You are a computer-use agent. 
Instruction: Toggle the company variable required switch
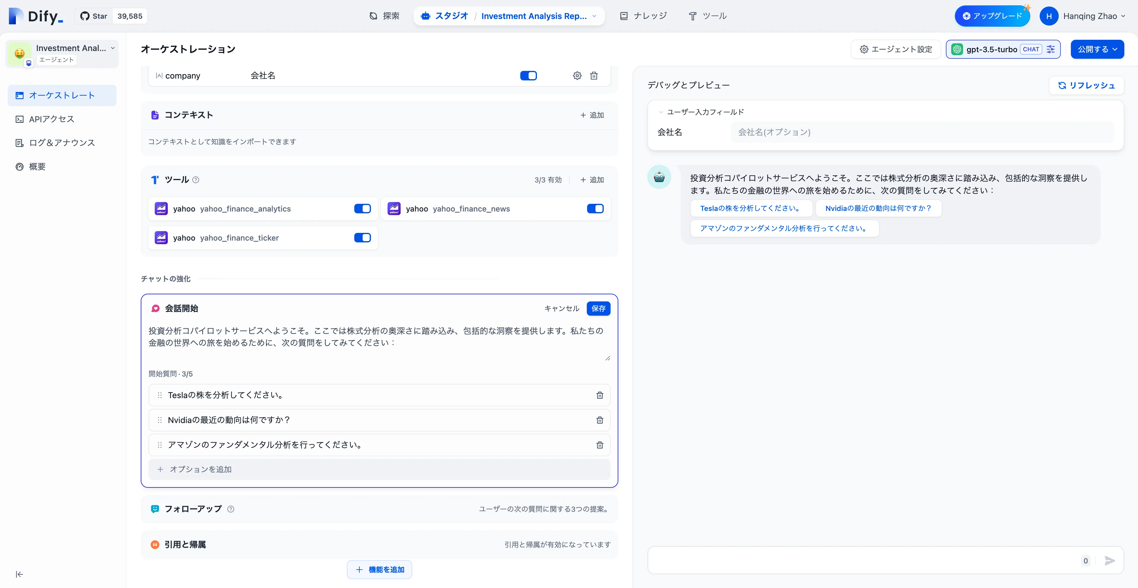point(528,75)
